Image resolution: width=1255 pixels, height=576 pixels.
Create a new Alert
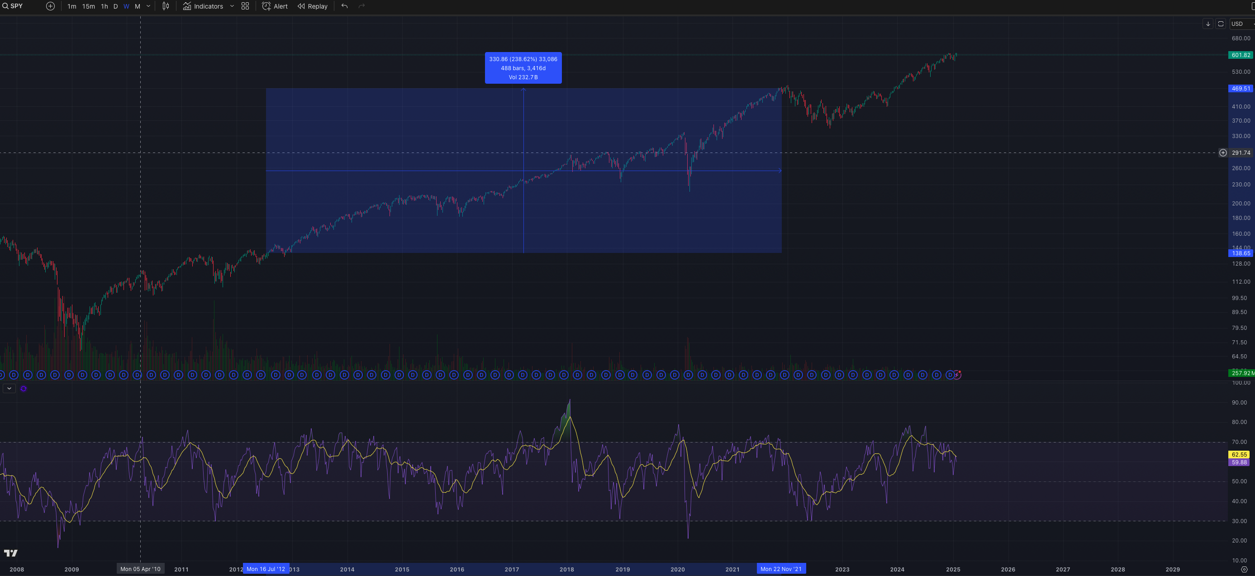coord(274,6)
